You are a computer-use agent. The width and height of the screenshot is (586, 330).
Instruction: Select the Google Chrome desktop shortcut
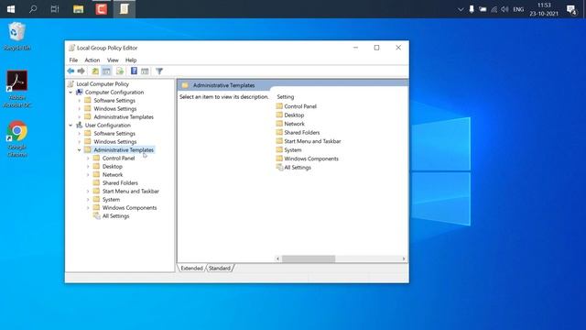[16, 138]
